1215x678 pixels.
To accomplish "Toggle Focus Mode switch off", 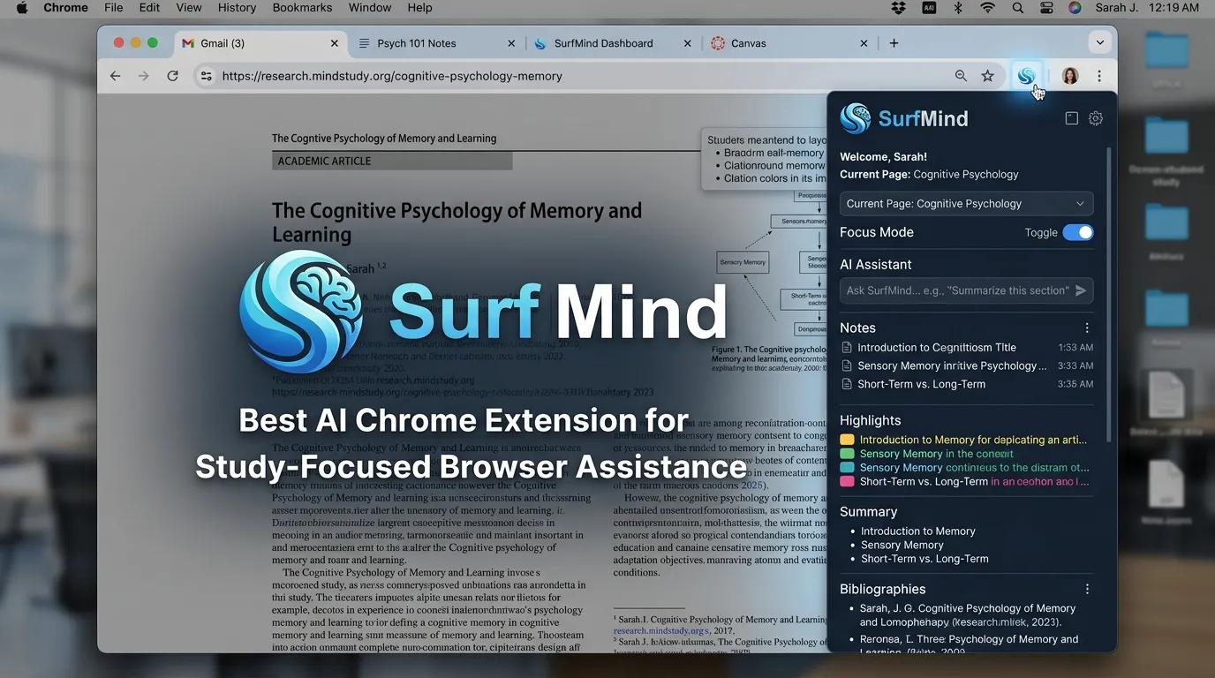I will pyautogui.click(x=1077, y=232).
